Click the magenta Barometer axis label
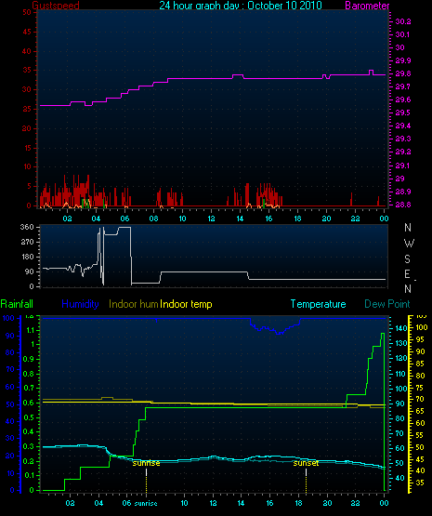Screen dimensions: 432x516 tap(367, 6)
